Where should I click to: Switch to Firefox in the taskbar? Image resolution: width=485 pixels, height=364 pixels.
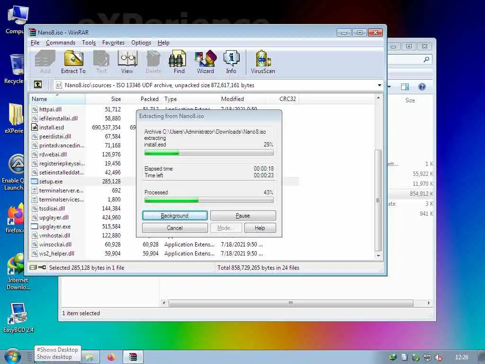[111, 357]
